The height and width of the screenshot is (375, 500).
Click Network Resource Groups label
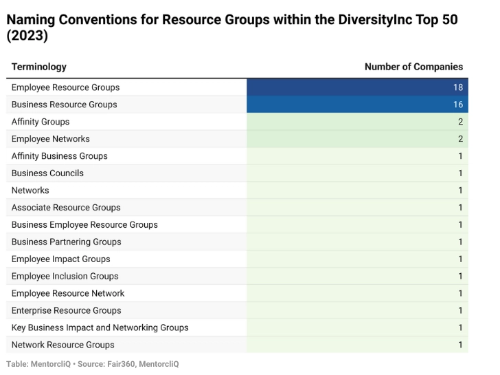tap(62, 345)
